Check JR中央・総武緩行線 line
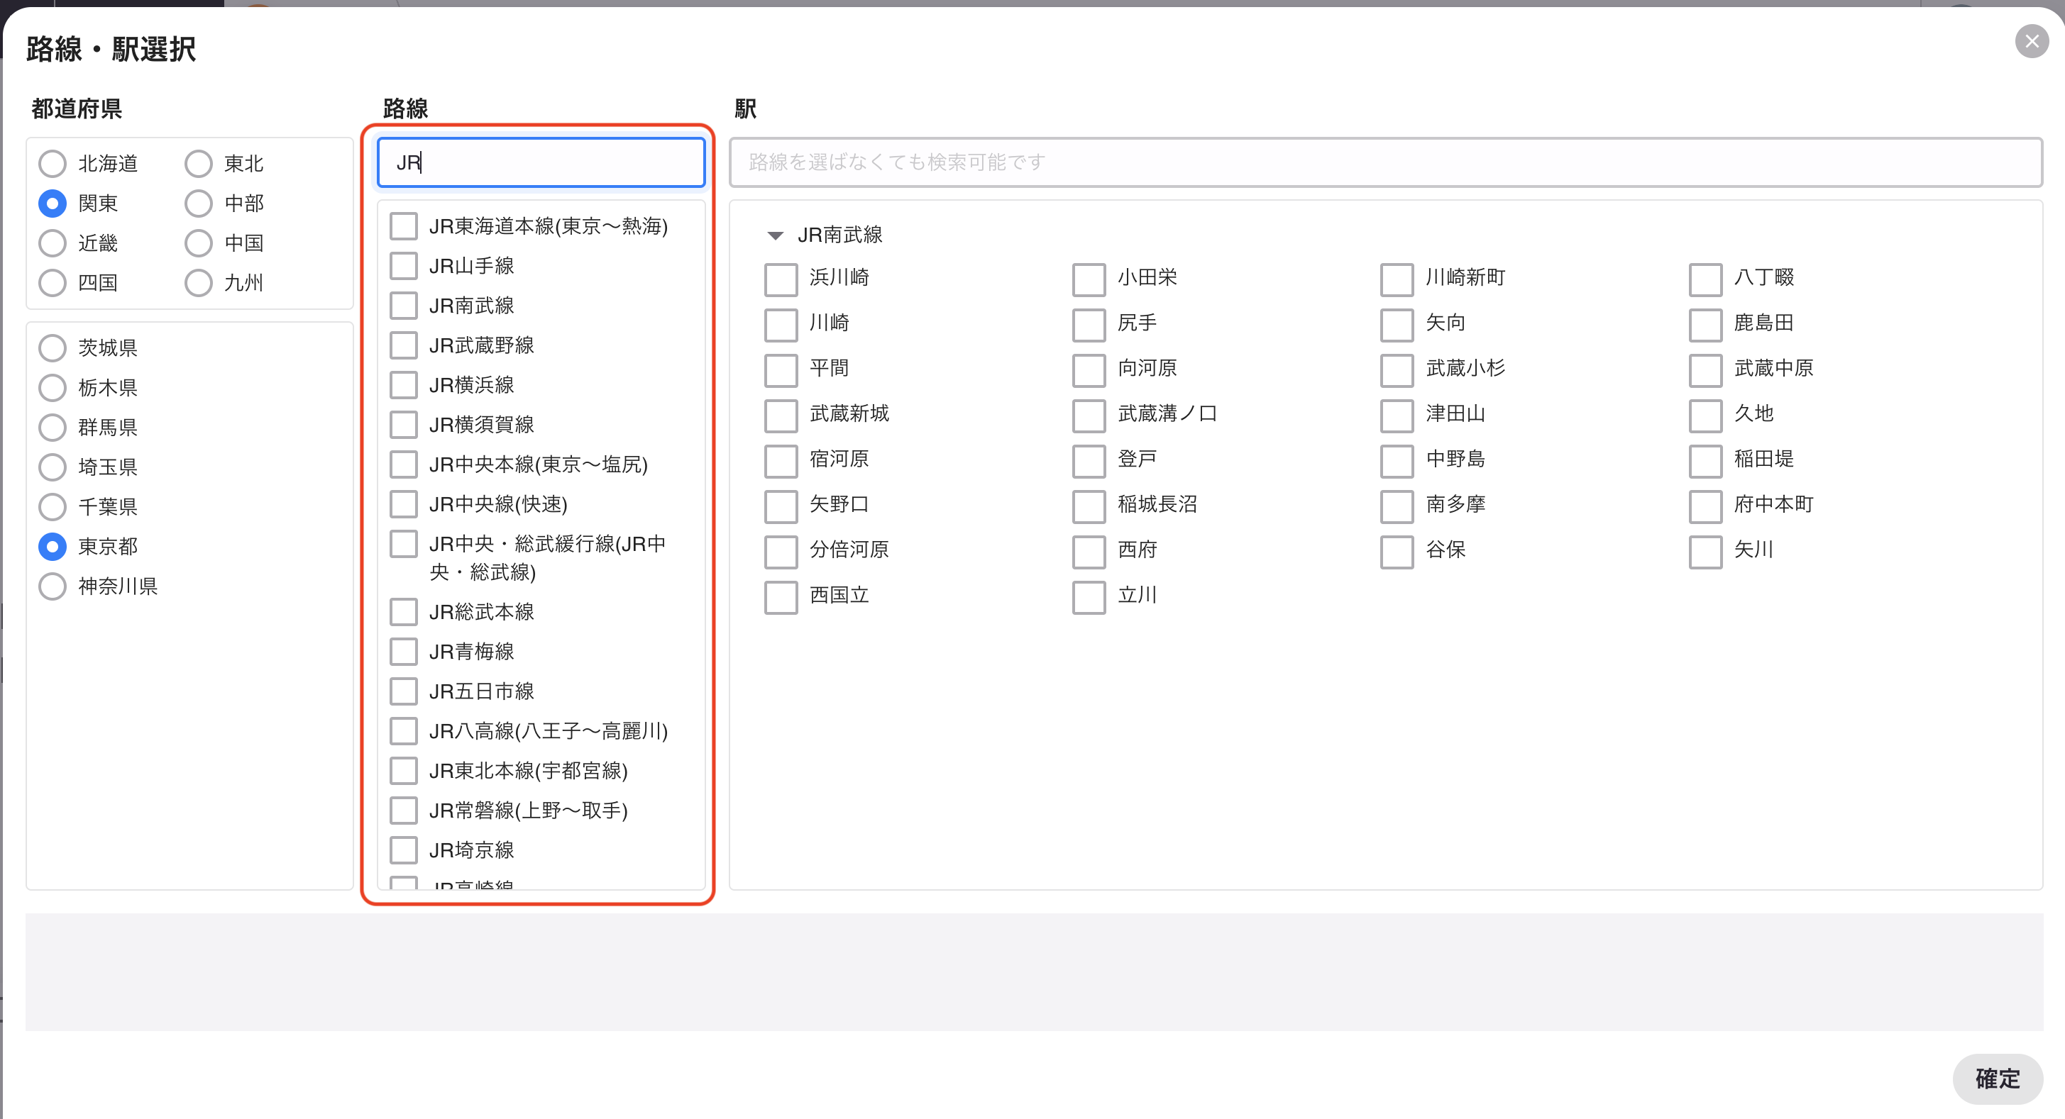The width and height of the screenshot is (2065, 1119). click(x=403, y=544)
